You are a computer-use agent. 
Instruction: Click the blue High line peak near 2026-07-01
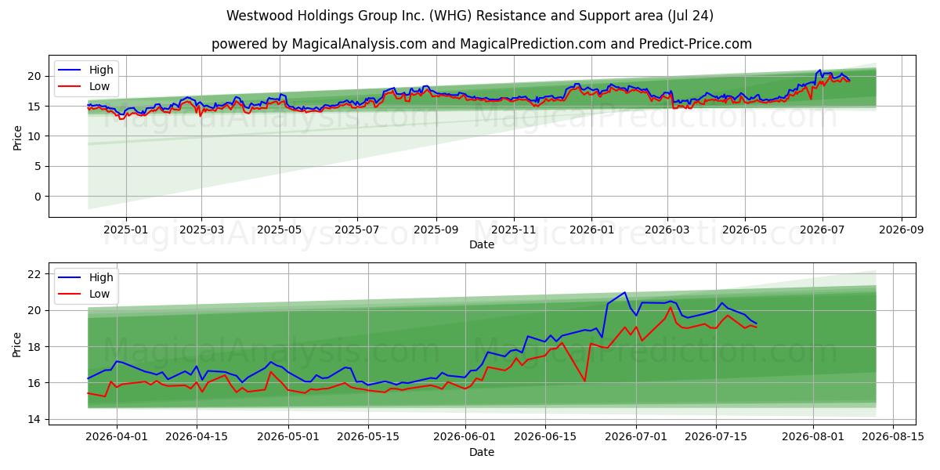tap(624, 292)
